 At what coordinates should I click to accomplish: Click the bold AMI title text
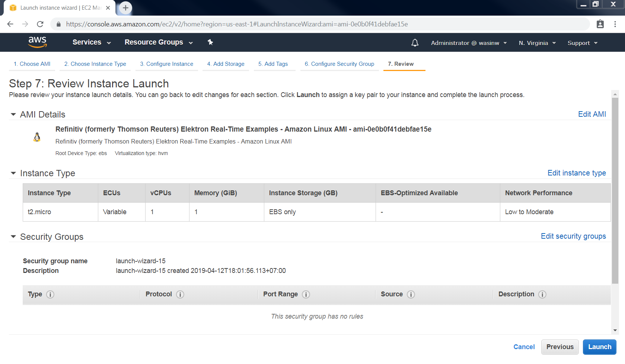pos(243,129)
